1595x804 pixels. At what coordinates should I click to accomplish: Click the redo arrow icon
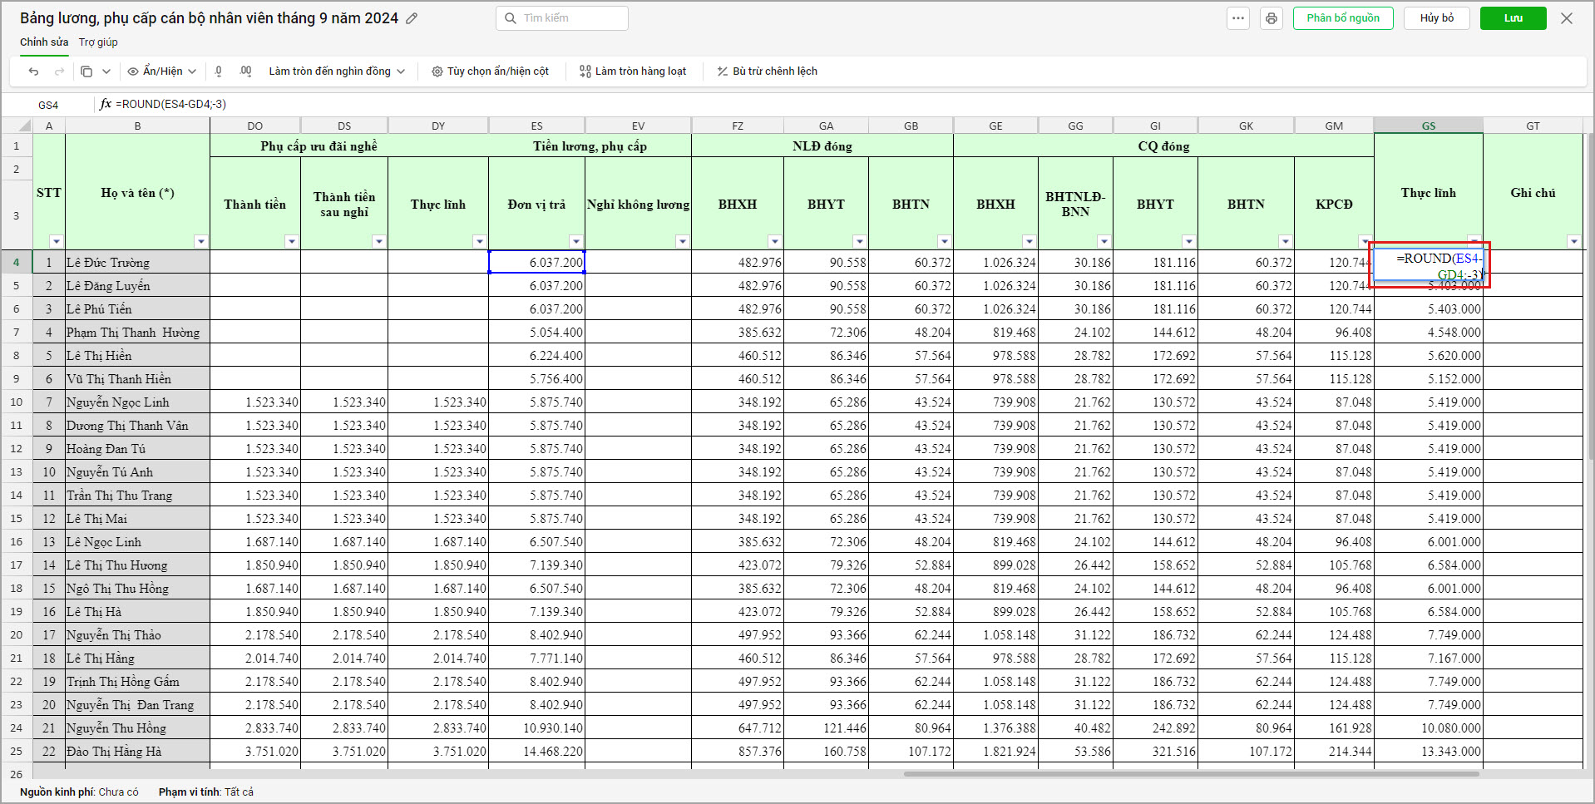59,72
